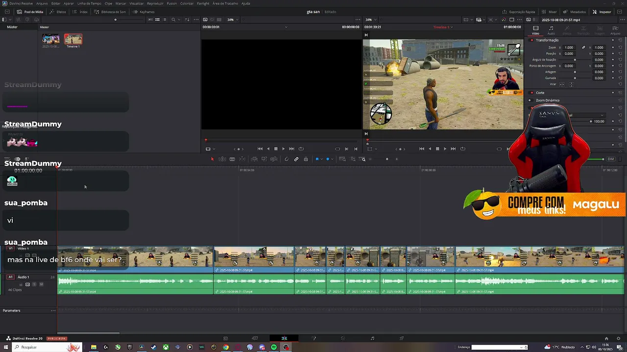Open the media pool three-dots options menu
Screen dimensions: 627x352
coord(196,20)
